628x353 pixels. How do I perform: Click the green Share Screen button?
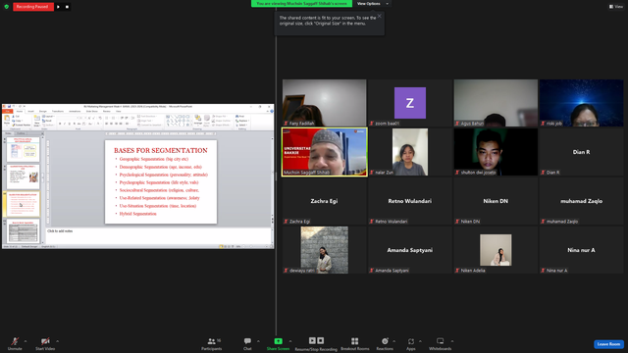click(x=278, y=343)
